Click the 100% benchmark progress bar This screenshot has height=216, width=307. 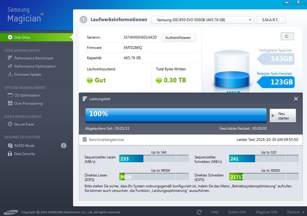pos(176,116)
